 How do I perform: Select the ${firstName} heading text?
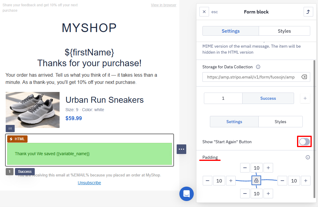pos(90,52)
